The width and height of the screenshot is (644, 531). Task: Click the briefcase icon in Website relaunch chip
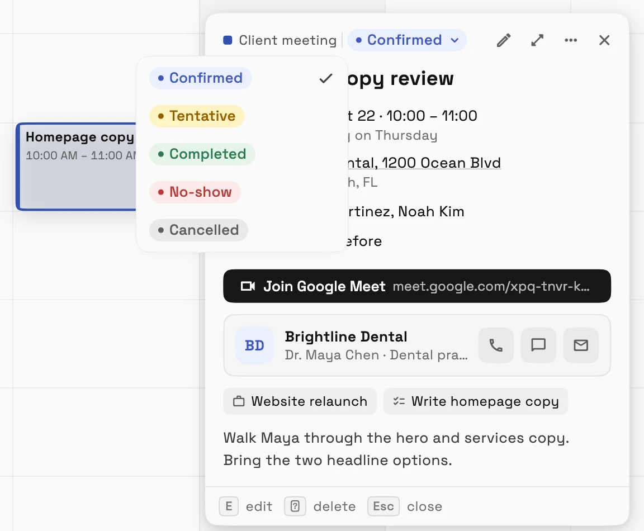239,401
